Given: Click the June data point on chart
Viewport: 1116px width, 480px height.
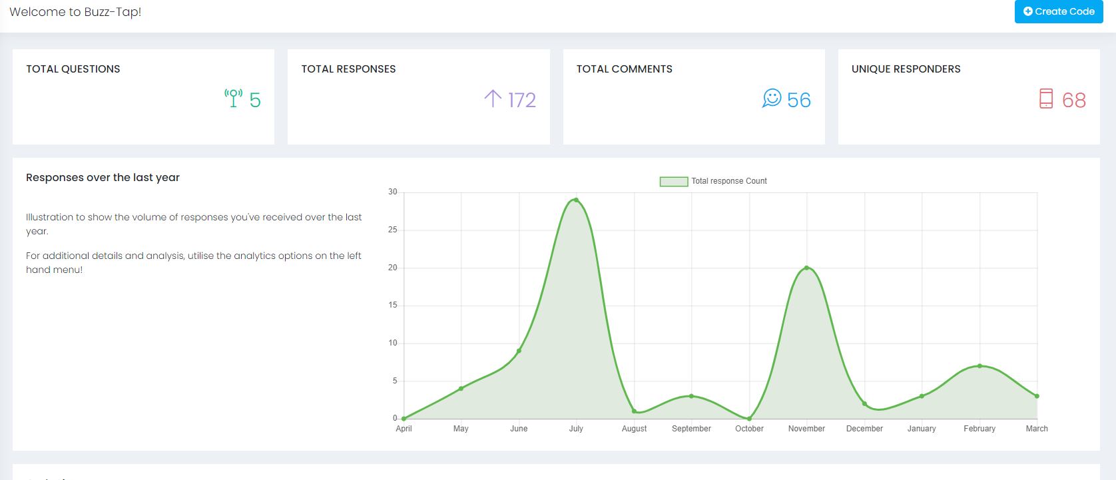Looking at the screenshot, I should tap(519, 351).
